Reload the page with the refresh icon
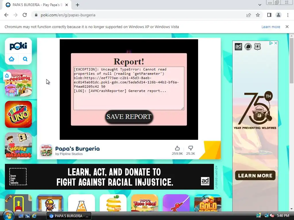The image size is (294, 220). tap(25, 15)
